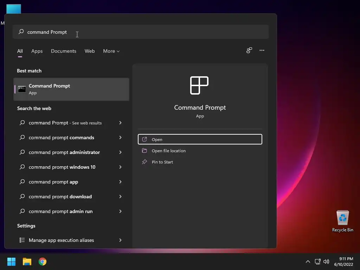Click search icon beside 'command prompt download'

[22, 197]
